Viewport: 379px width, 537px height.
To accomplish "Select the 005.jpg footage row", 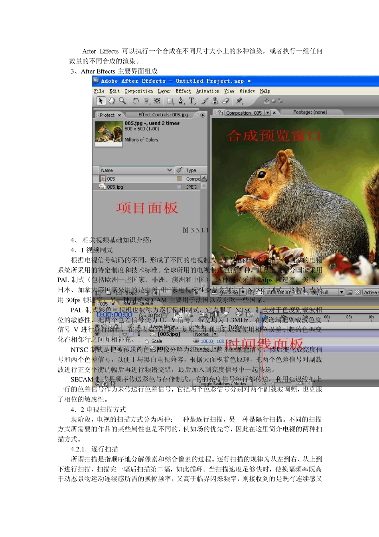I will [x=146, y=187].
